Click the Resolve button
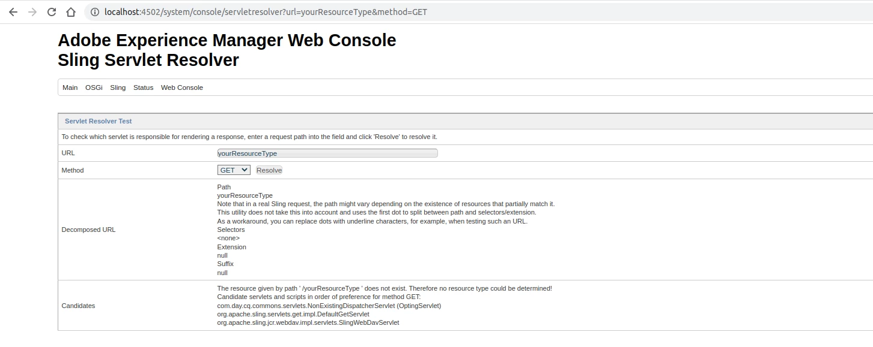This screenshot has height=347, width=873. coord(269,170)
